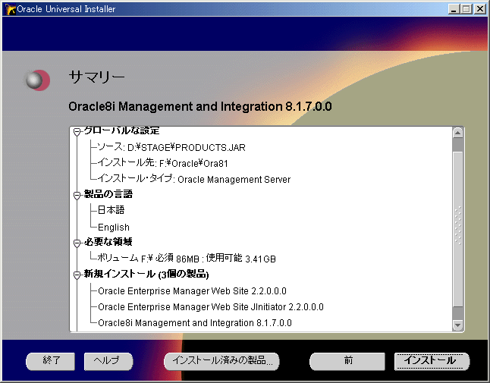Screen dimensions: 490x383
Task: Open help with ヘルプ button
Action: [x=108, y=362]
